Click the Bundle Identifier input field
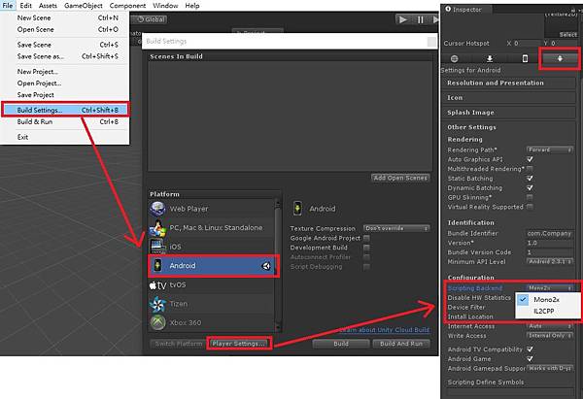Screen dimensions: 583x399 550,233
